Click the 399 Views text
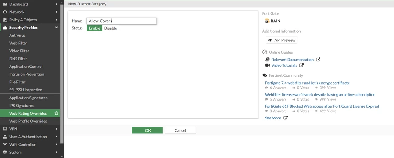The image size is (394, 158). click(x=328, y=88)
